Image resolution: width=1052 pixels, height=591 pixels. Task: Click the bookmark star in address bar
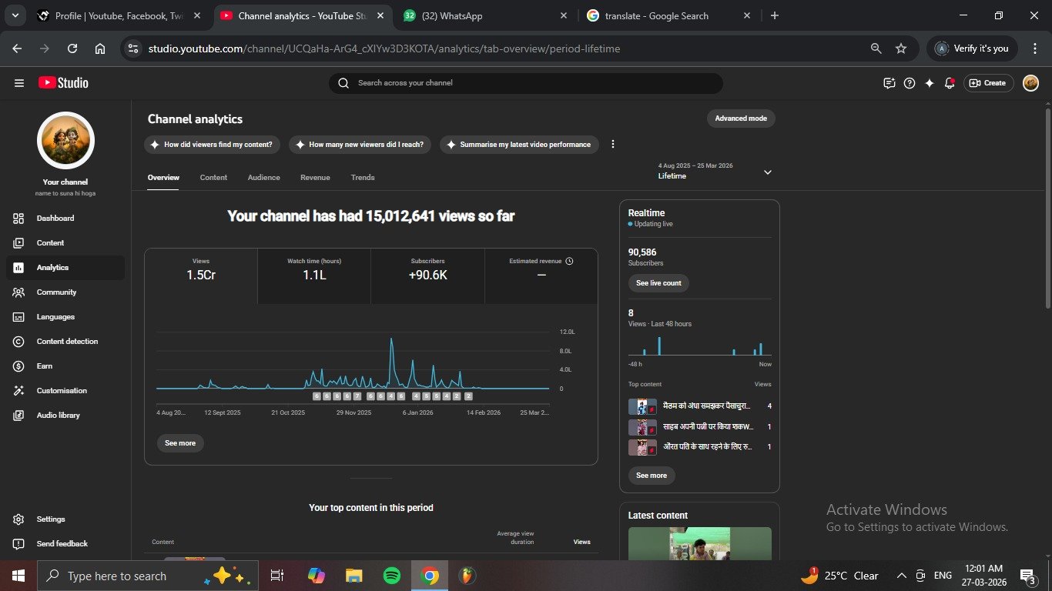tap(901, 48)
